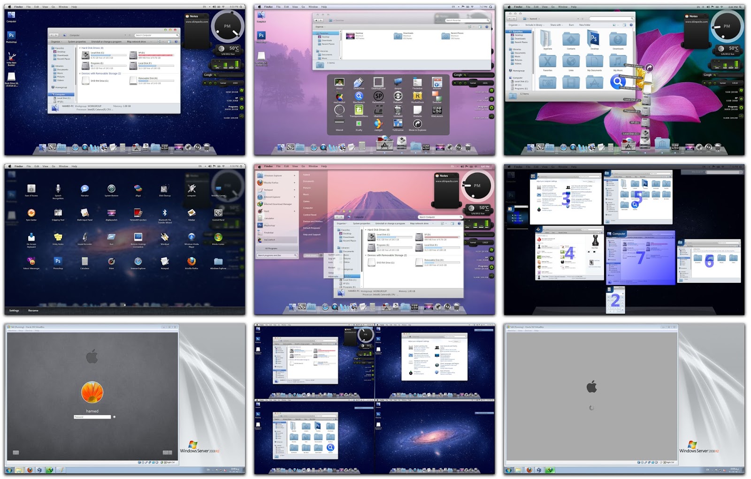The height and width of the screenshot is (479, 751).
Task: Open Organize dropdown in the Favorites window
Action: click(321, 27)
